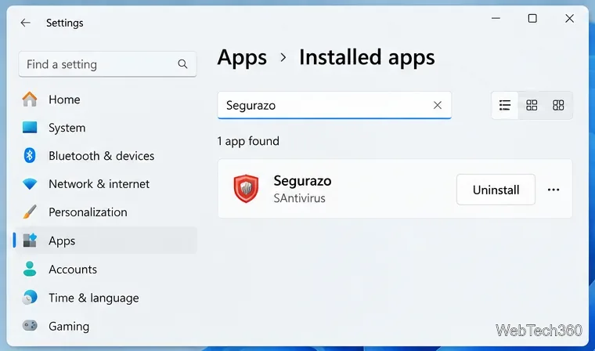Click the back arrow in Settings

point(25,23)
